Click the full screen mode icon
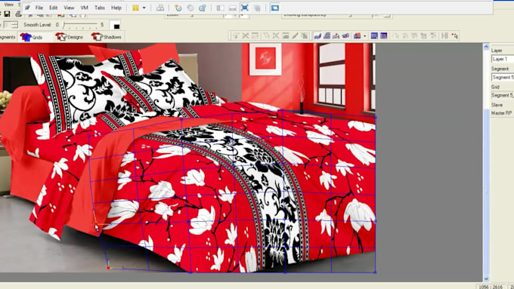Image resolution: width=514 pixels, height=289 pixels. [245, 8]
